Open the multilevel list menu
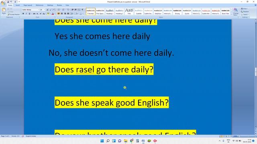The width and height of the screenshot is (257, 144). 68,10
